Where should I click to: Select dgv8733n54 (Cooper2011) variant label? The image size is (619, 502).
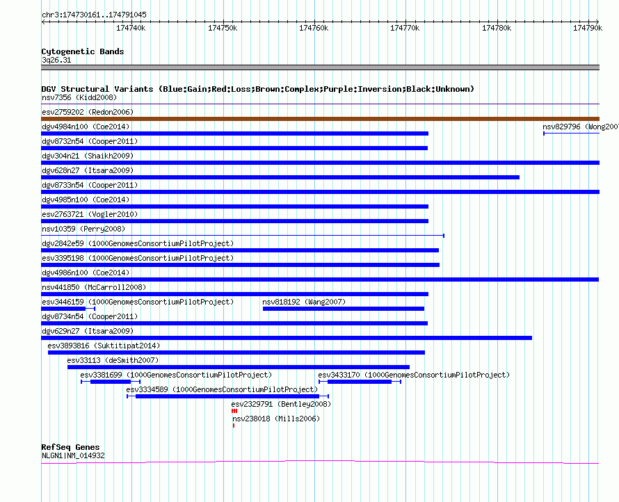[x=90, y=185]
